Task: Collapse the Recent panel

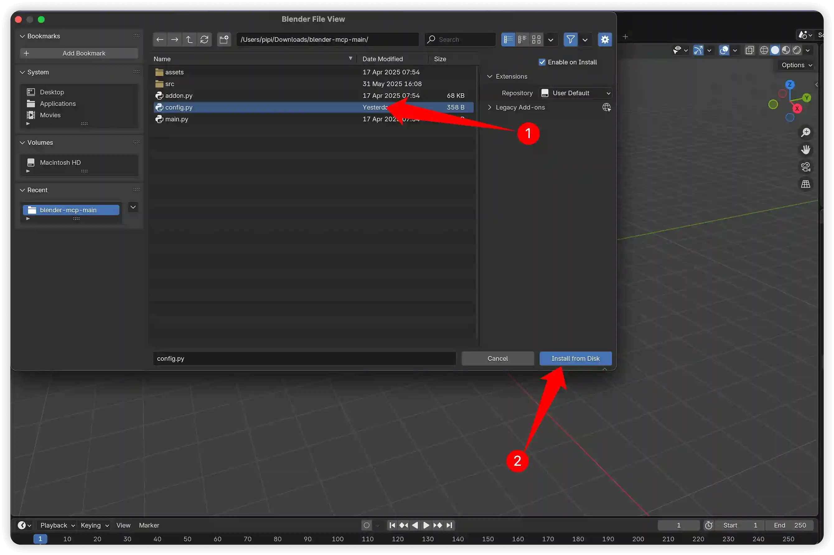Action: click(x=22, y=190)
